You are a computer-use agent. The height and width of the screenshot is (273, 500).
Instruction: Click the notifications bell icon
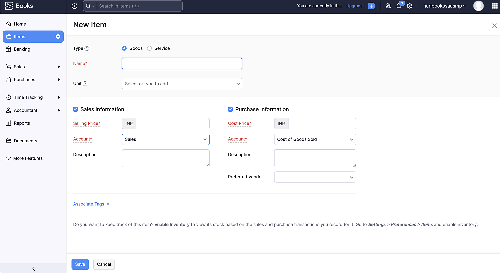click(x=399, y=6)
